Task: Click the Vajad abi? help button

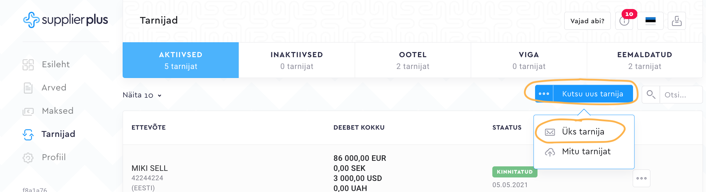Action: click(x=587, y=21)
